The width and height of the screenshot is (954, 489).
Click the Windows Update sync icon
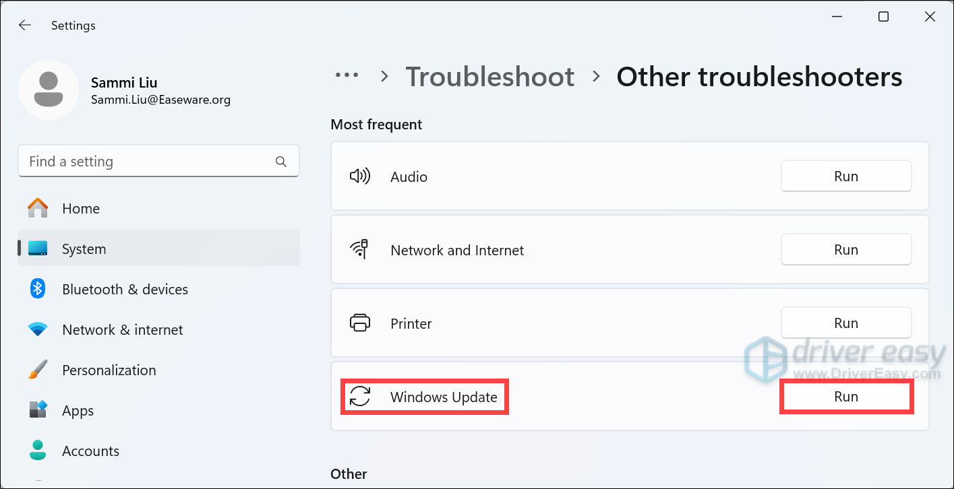(x=360, y=397)
